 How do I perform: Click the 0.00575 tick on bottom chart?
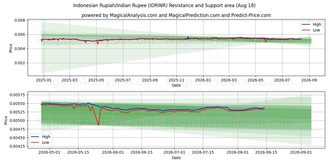[x=17, y=95]
